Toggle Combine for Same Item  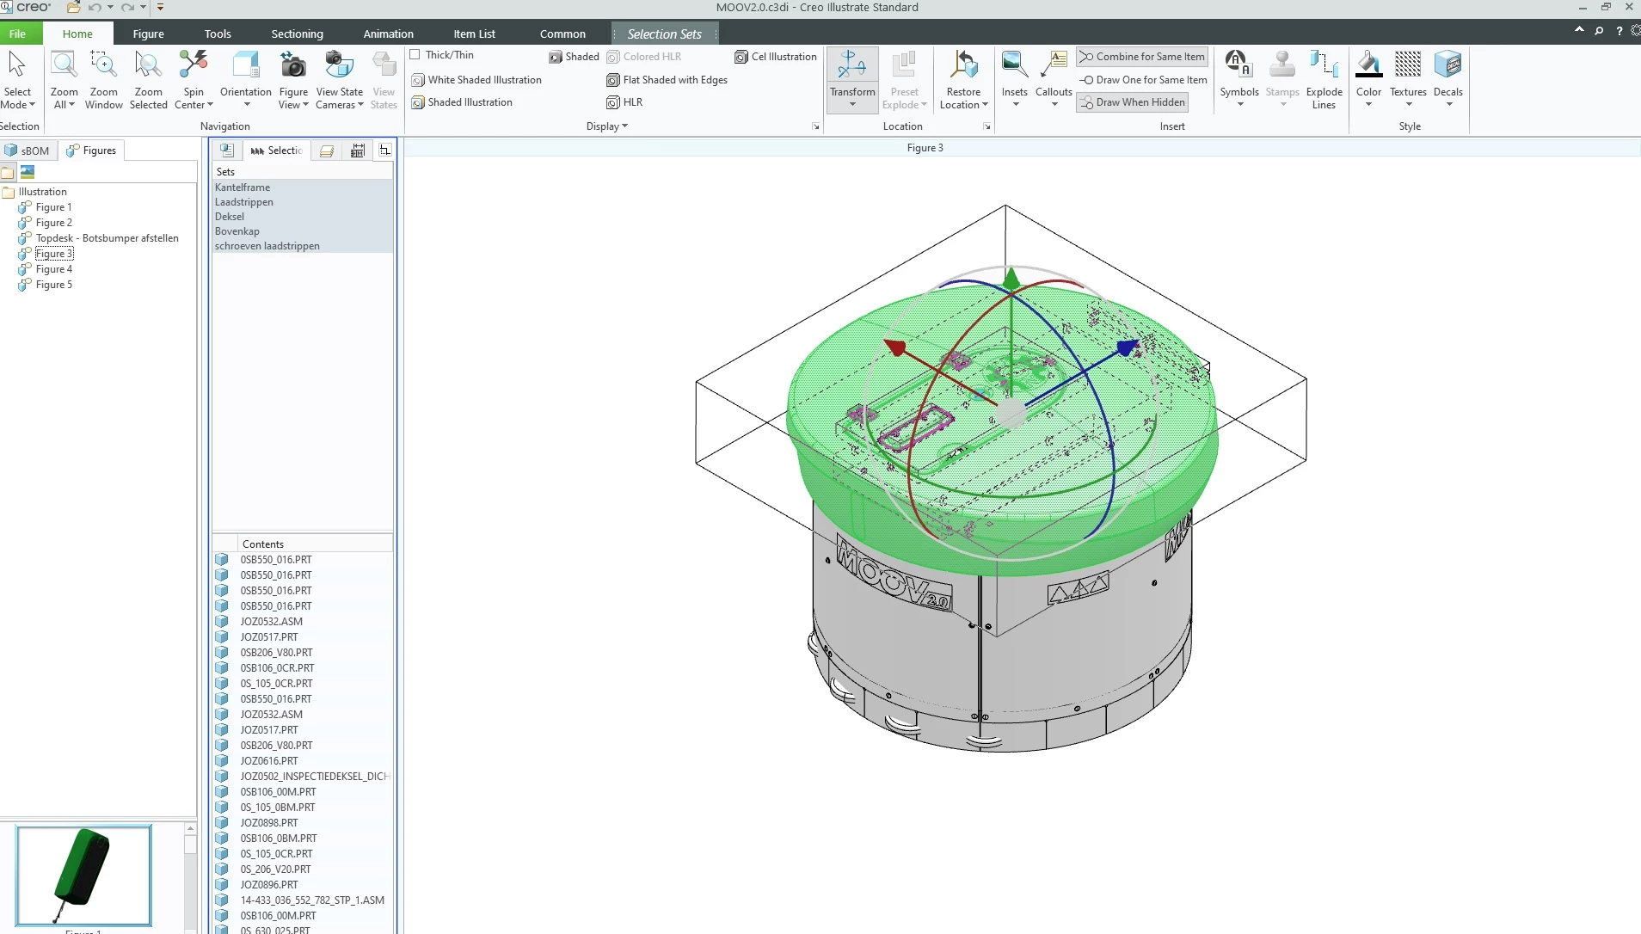pos(1142,57)
